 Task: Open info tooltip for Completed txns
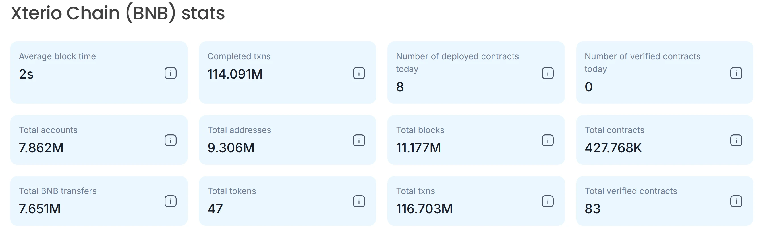coord(359,73)
